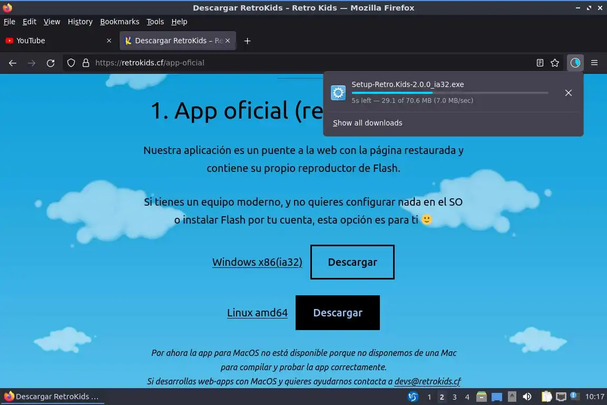The width and height of the screenshot is (607, 405).
Task: Open the Edit menu
Action: [x=30, y=22]
